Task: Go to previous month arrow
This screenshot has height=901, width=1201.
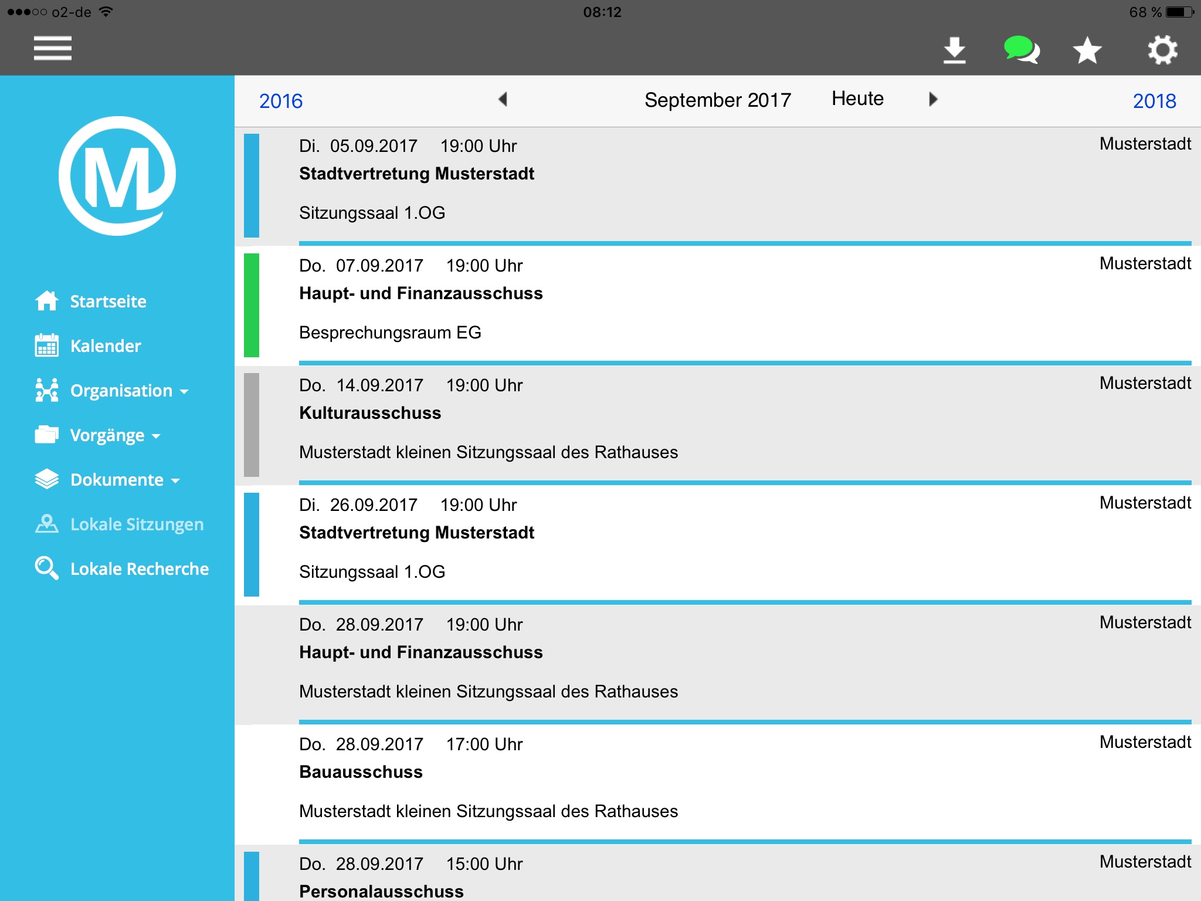Action: (x=503, y=99)
